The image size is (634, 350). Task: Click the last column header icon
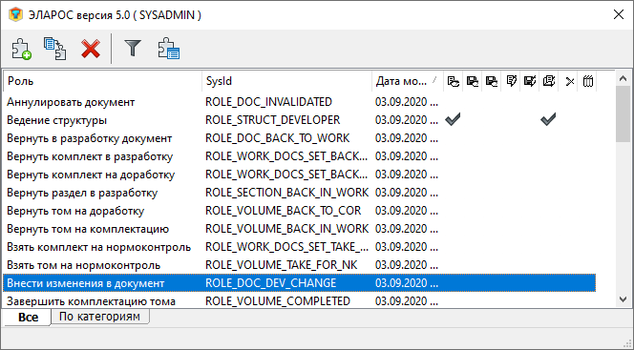[x=588, y=81]
